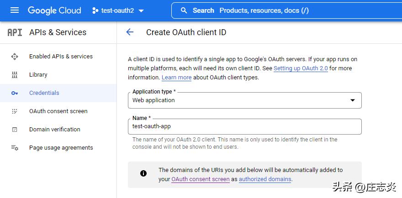402x198 pixels.
Task: Open Enabled APIs & services page
Action: tap(58, 57)
